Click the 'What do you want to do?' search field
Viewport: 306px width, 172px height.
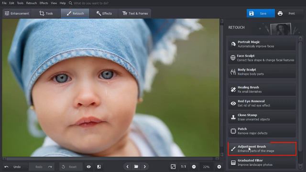click(91, 3)
